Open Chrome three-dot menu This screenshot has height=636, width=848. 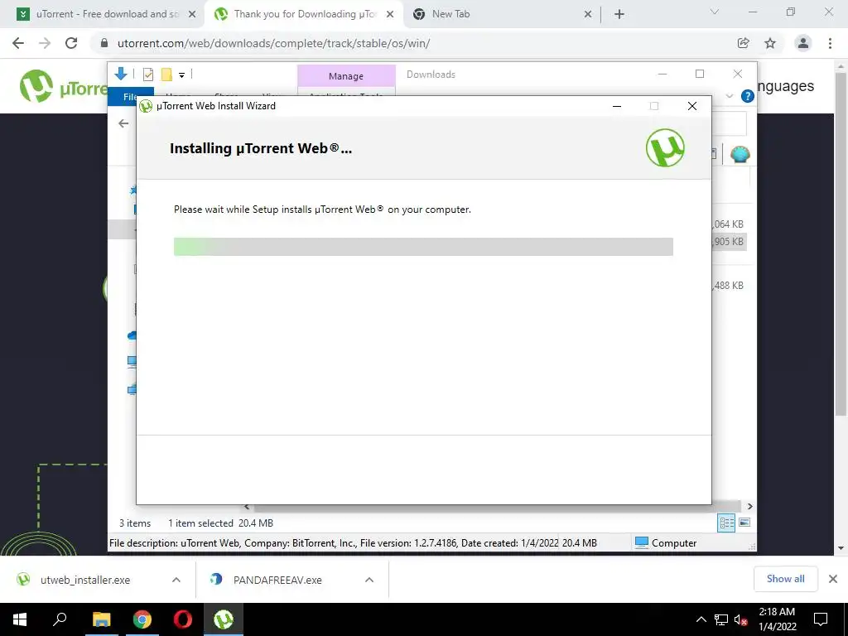tap(830, 43)
